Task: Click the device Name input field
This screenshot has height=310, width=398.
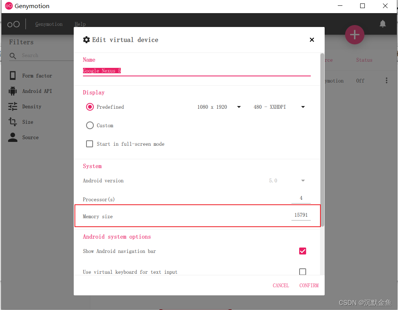Action: (x=197, y=71)
